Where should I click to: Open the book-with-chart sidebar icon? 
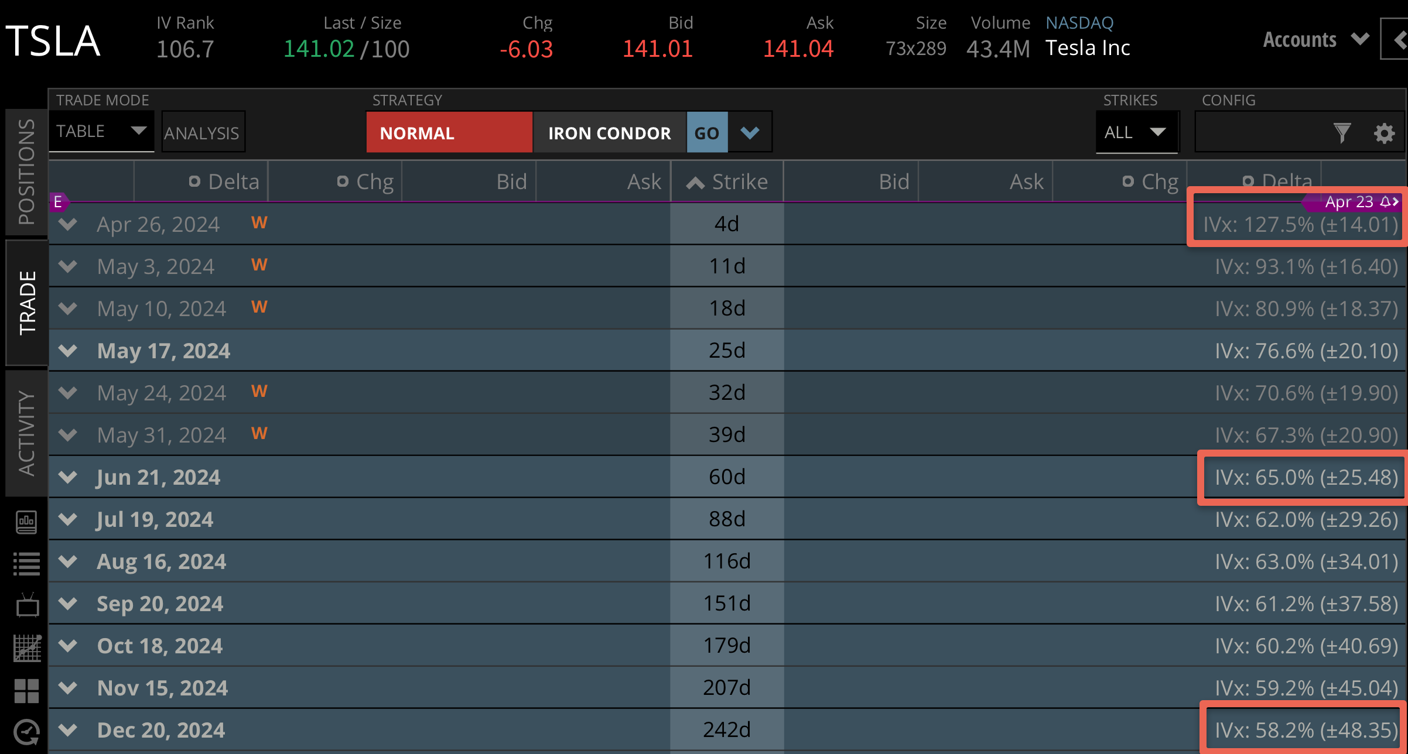pyautogui.click(x=26, y=522)
